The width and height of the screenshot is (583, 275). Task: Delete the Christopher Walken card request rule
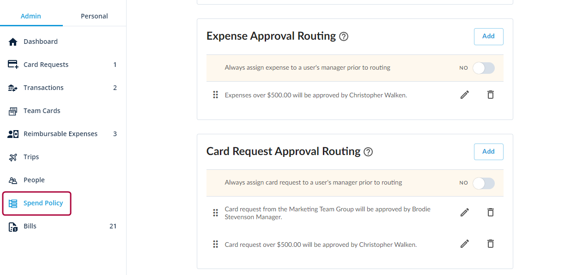pyautogui.click(x=490, y=244)
